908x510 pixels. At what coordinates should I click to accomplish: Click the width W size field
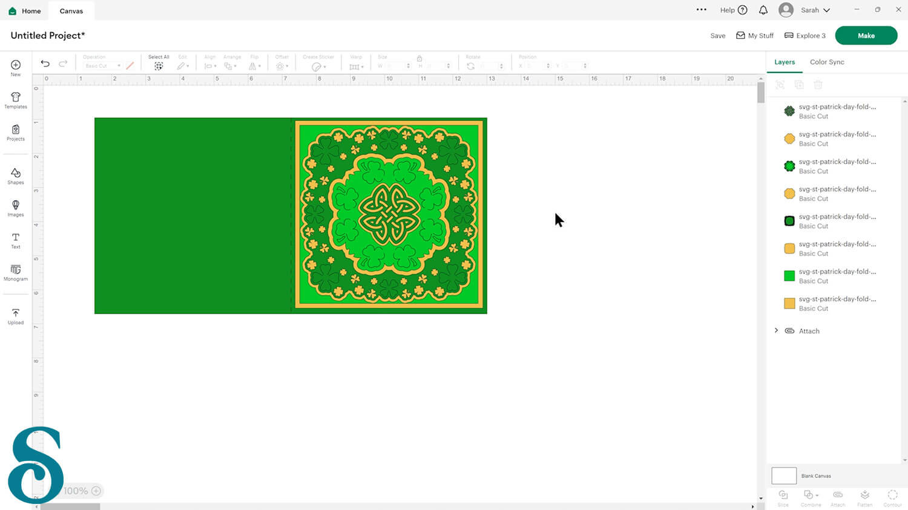(397, 66)
